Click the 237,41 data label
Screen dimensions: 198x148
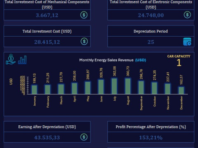click(168, 77)
